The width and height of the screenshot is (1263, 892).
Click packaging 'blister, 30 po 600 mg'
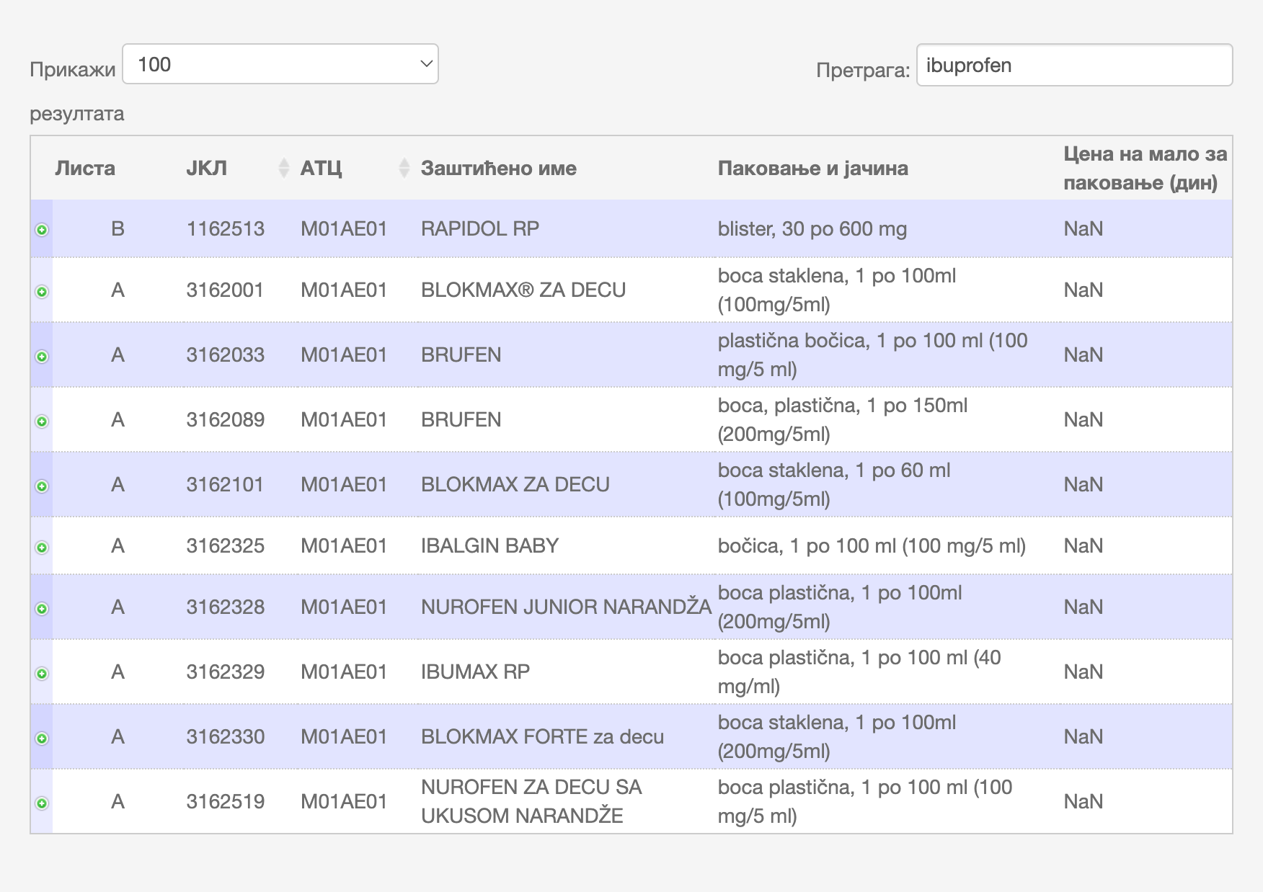pos(812,228)
